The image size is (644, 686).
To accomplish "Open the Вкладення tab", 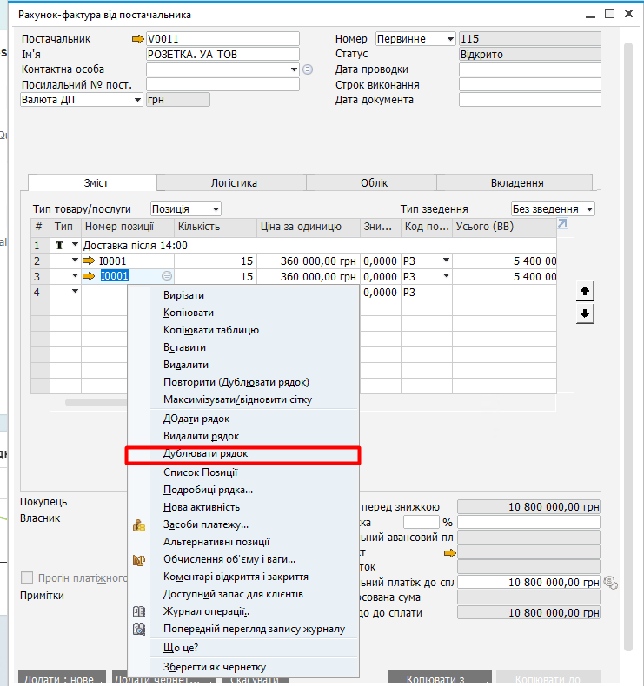I will (x=517, y=183).
